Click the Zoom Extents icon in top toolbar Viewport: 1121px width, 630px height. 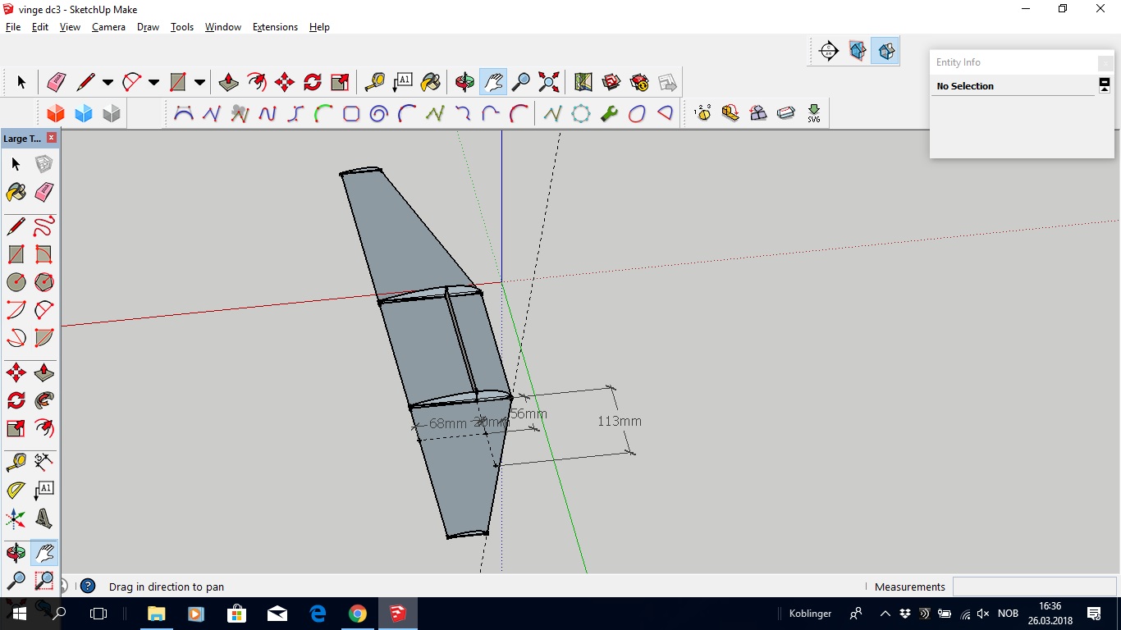[548, 82]
